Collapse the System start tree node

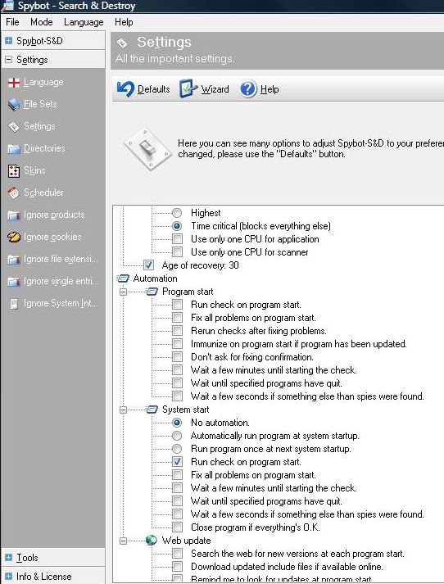[124, 410]
